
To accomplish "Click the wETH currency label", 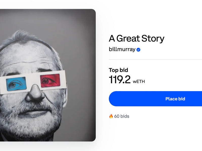I will tap(139, 82).
